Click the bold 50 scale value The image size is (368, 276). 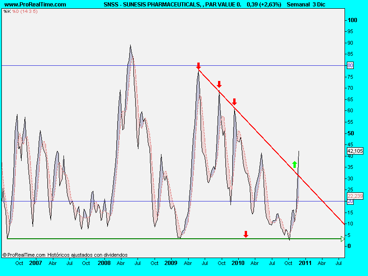[351, 133]
